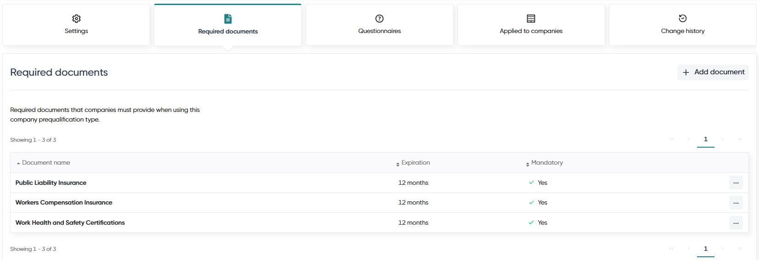Open Work Health and Safety Certifications row
The width and height of the screenshot is (759, 260).
pyautogui.click(x=379, y=222)
